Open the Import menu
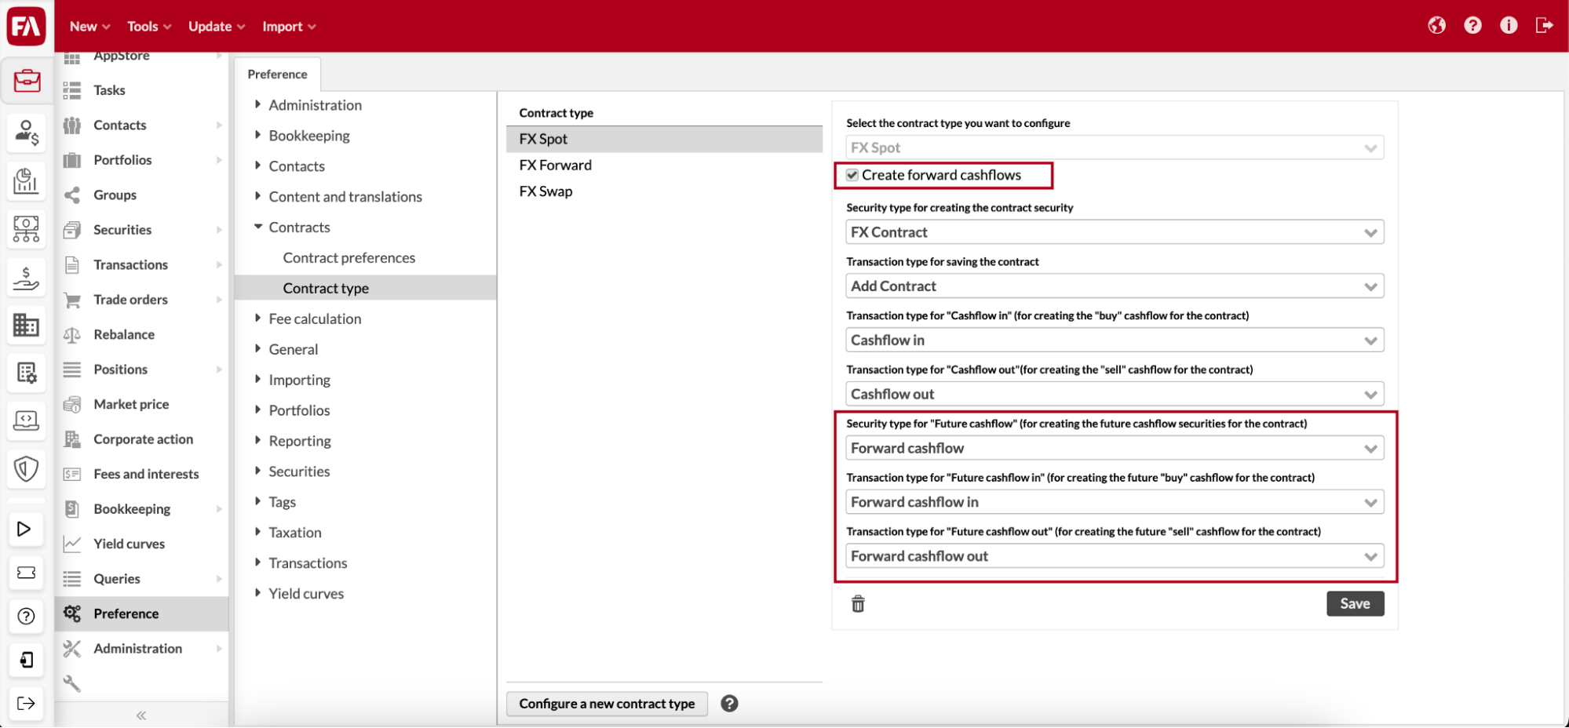Viewport: 1569px width, 728px height. pyautogui.click(x=289, y=26)
